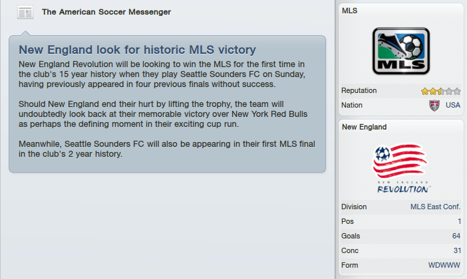Select the 'New England look for historic MLS victory' headline

tap(138, 50)
